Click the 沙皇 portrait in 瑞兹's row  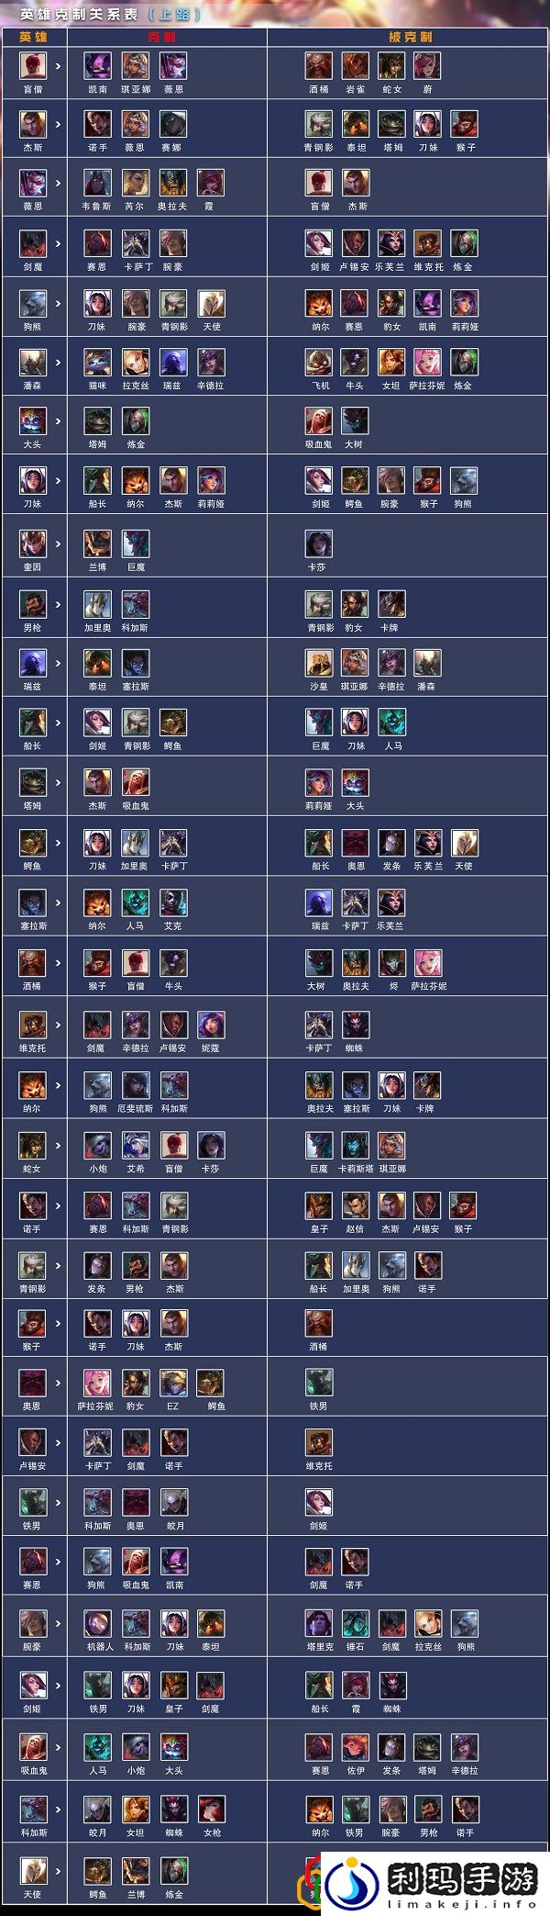click(319, 662)
